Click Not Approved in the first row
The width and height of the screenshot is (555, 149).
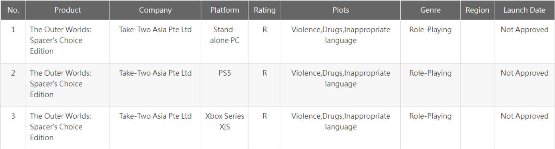pyautogui.click(x=524, y=29)
